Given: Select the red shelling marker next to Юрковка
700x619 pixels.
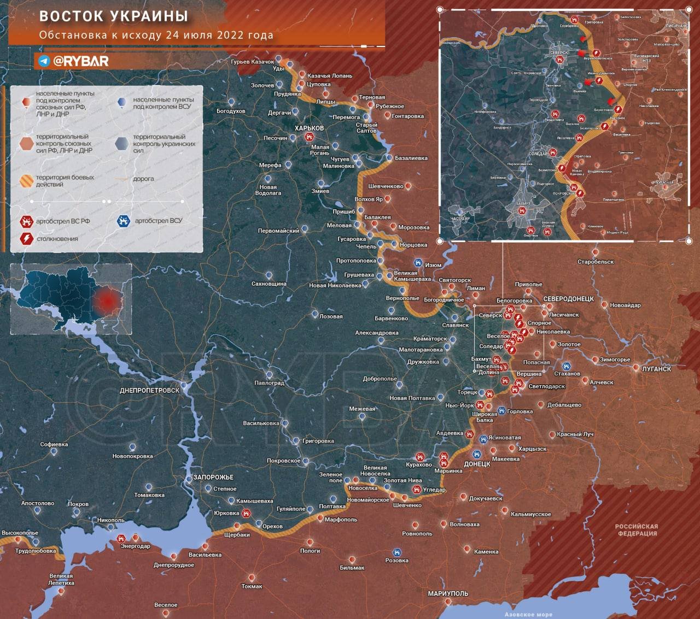Looking at the screenshot, I should (x=246, y=513).
